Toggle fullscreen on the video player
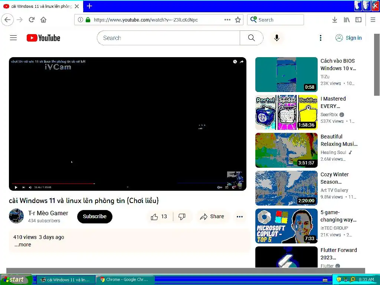The image size is (380, 285). 240,187
